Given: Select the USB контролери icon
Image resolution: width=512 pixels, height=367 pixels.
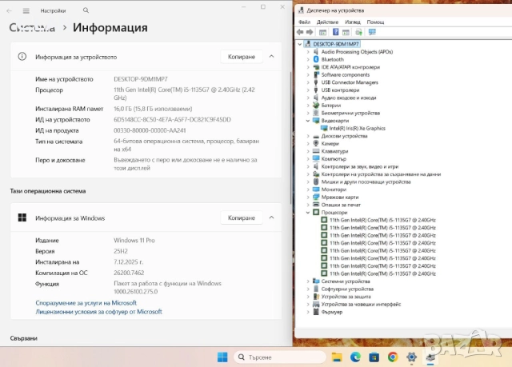Looking at the screenshot, I should 316,90.
